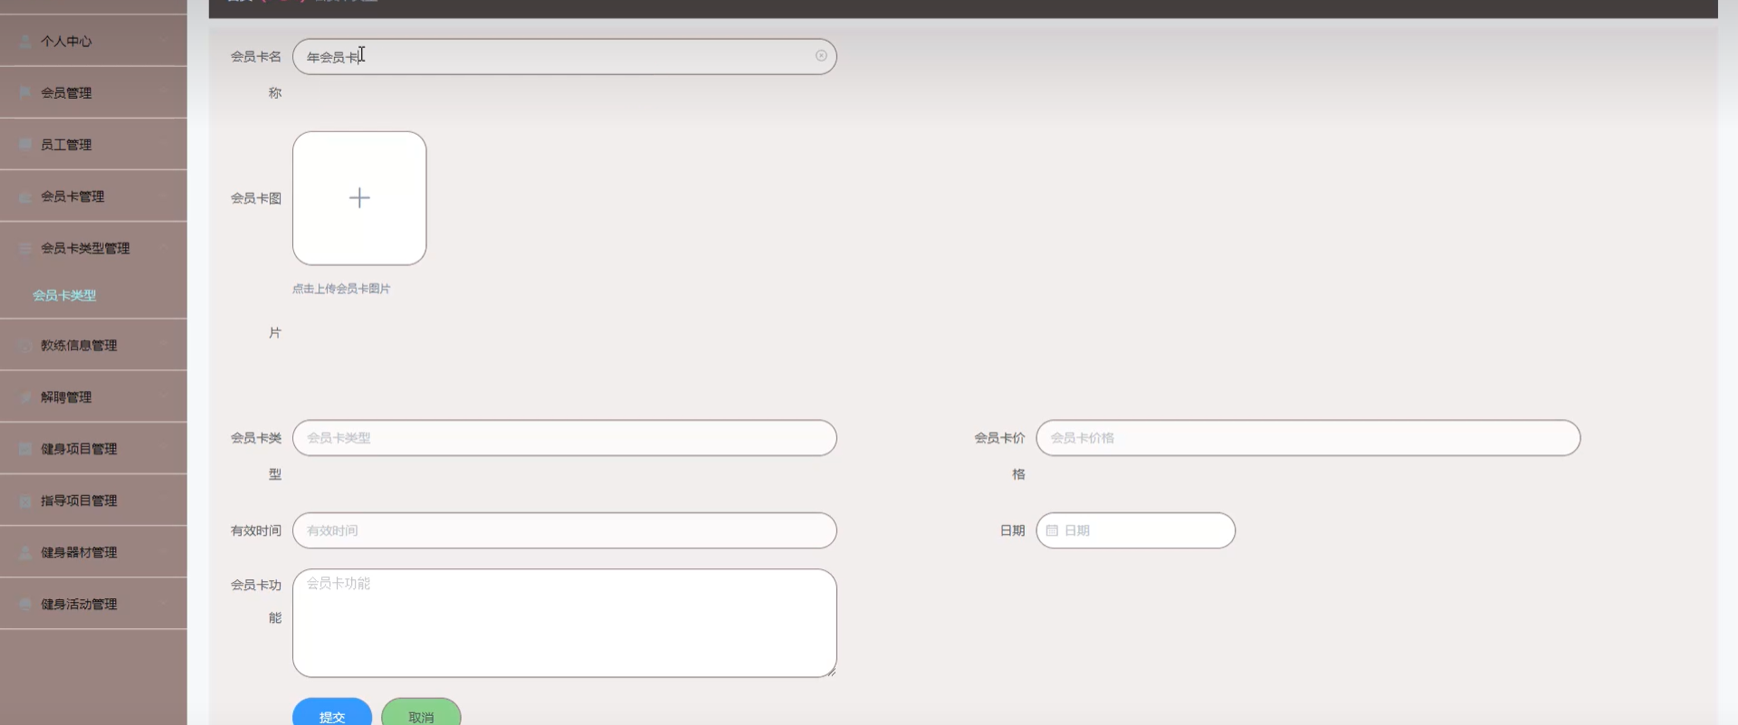Expand the 教练信息管理 menu
1738x725 pixels.
pos(93,345)
